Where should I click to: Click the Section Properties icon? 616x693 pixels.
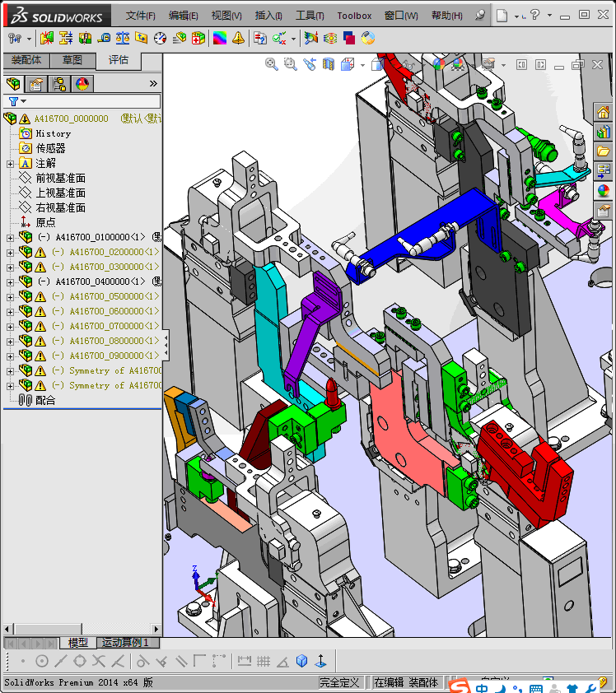[x=141, y=39]
